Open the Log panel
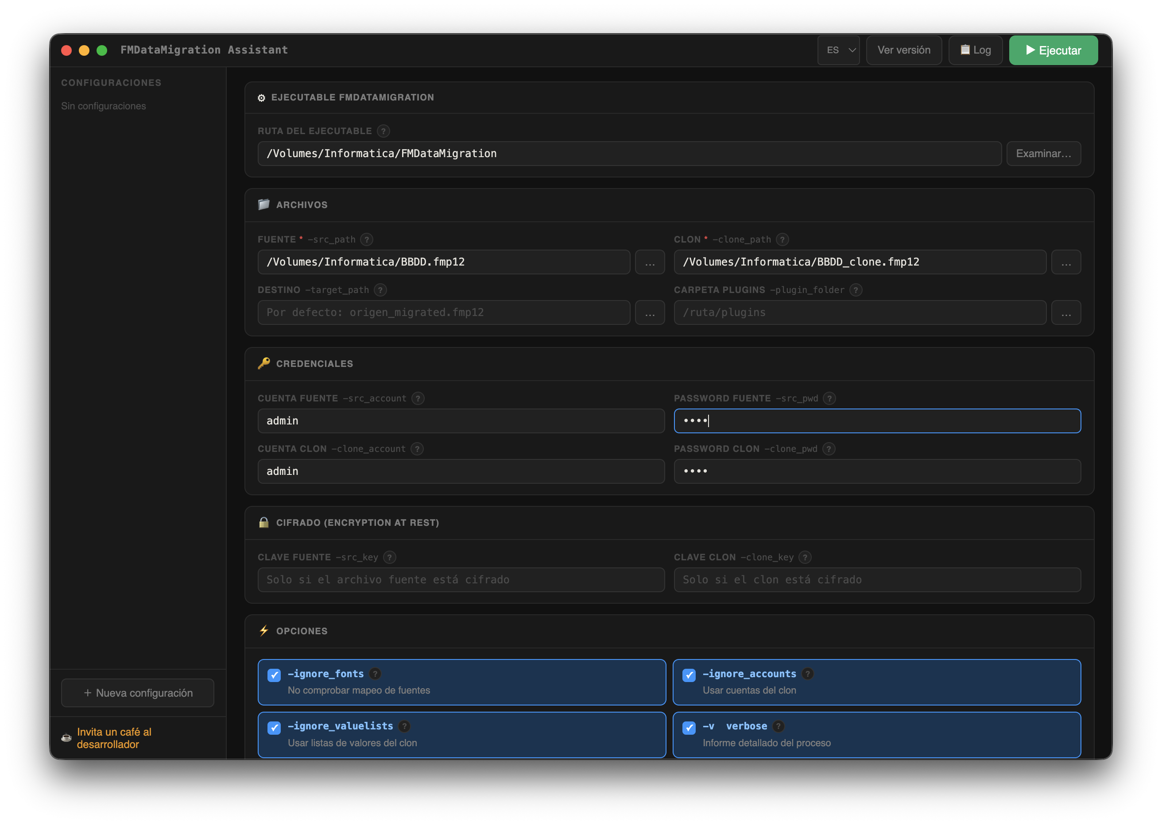Image resolution: width=1162 pixels, height=825 pixels. pos(976,50)
